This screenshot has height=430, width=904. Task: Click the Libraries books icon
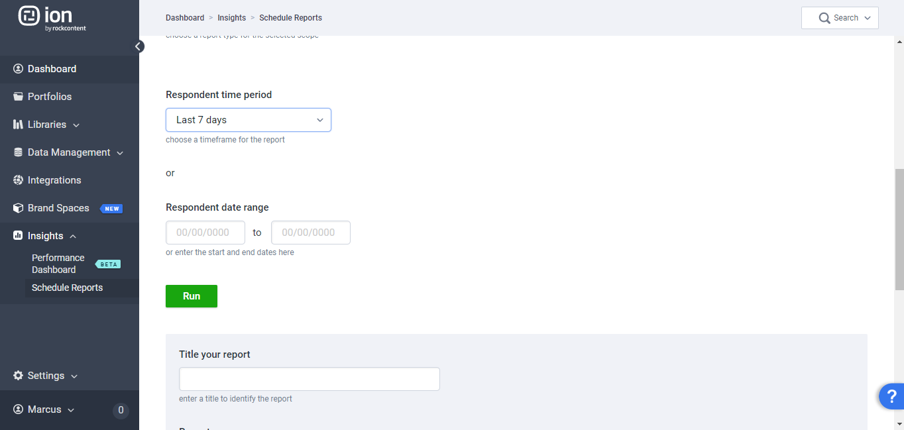coord(18,125)
